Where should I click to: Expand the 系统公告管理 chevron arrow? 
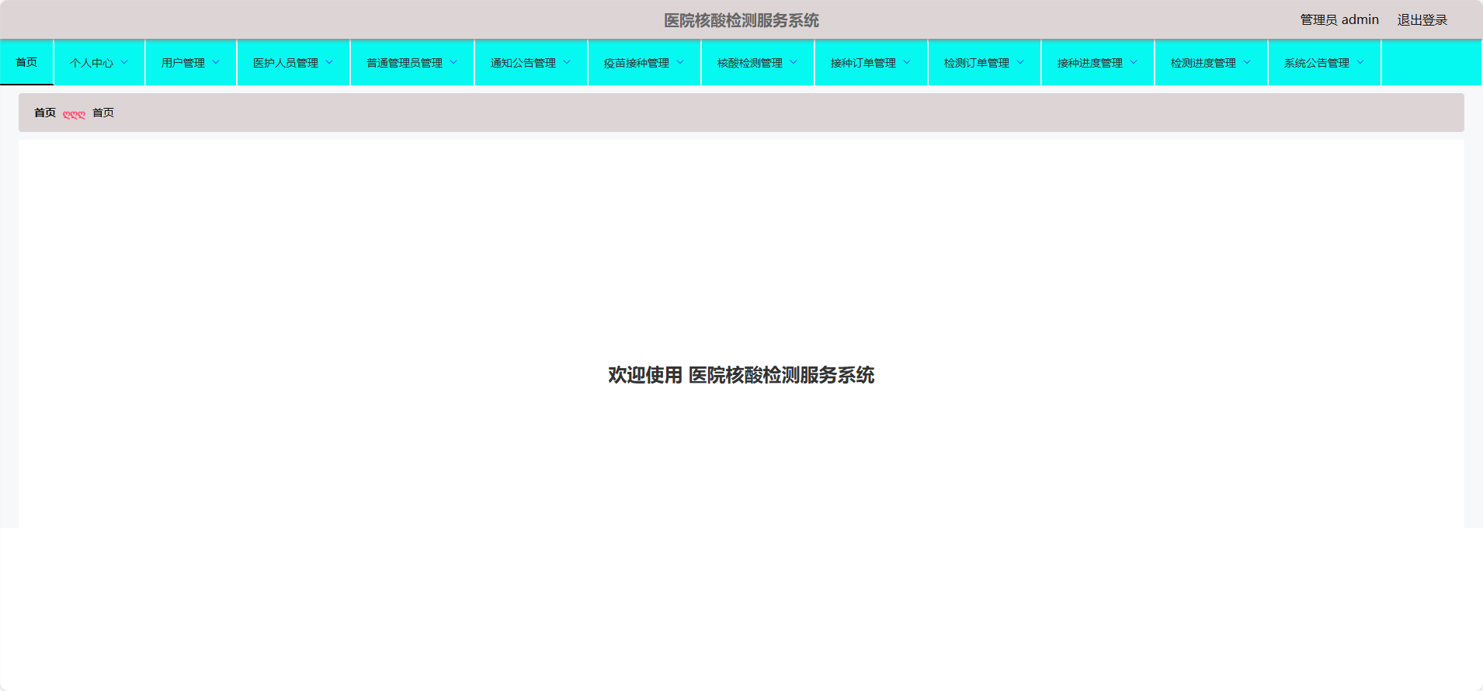tap(1360, 62)
